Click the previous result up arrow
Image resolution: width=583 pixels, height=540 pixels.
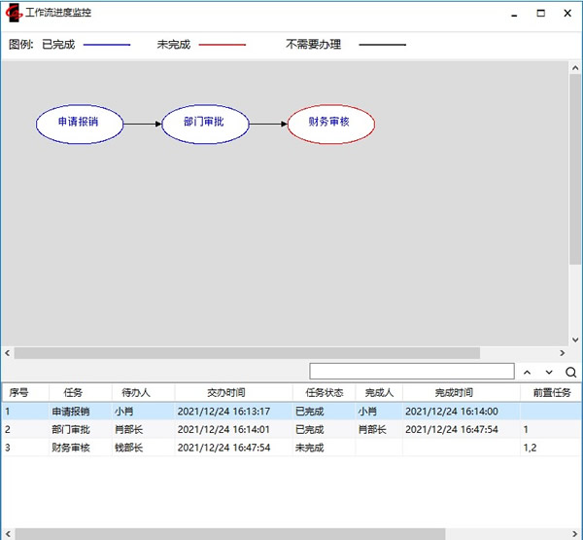527,372
